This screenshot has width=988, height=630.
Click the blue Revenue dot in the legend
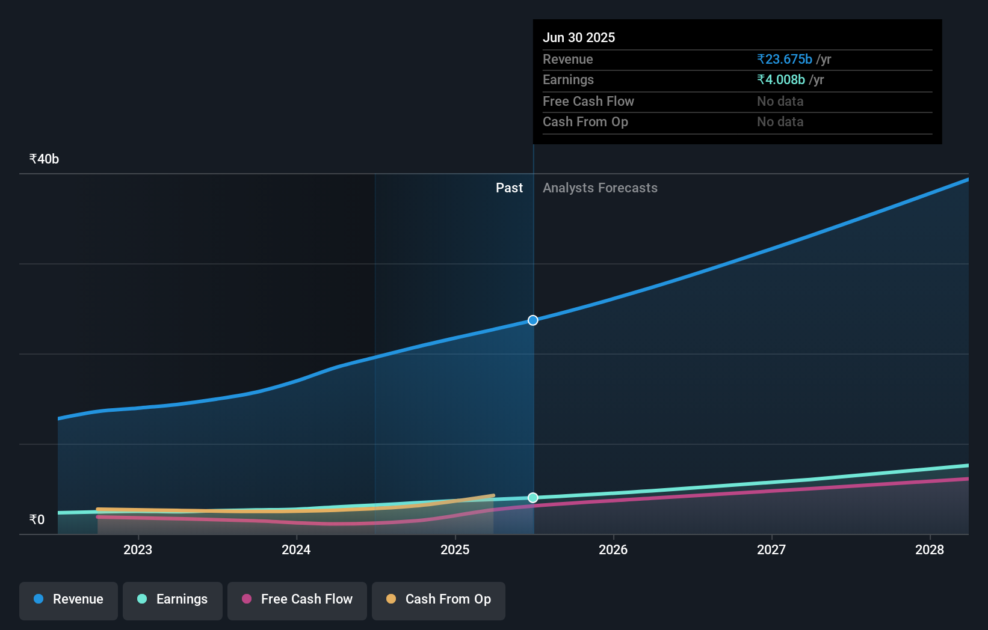pos(37,599)
